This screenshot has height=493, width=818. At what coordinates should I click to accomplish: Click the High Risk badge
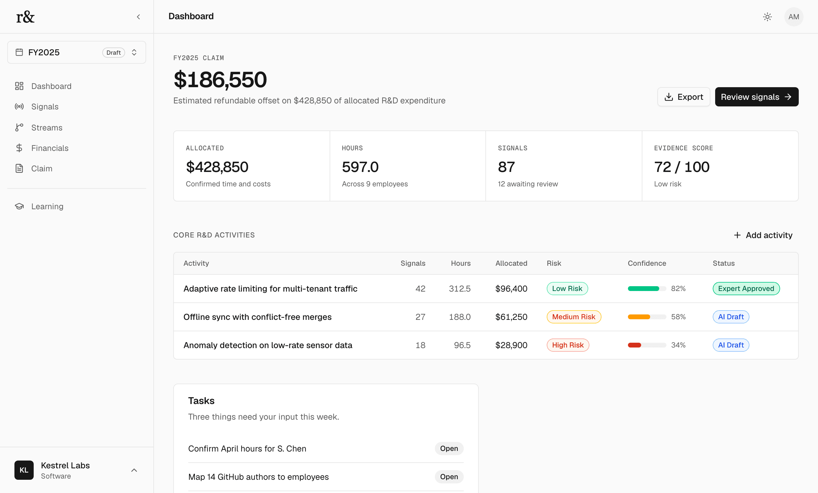point(568,345)
